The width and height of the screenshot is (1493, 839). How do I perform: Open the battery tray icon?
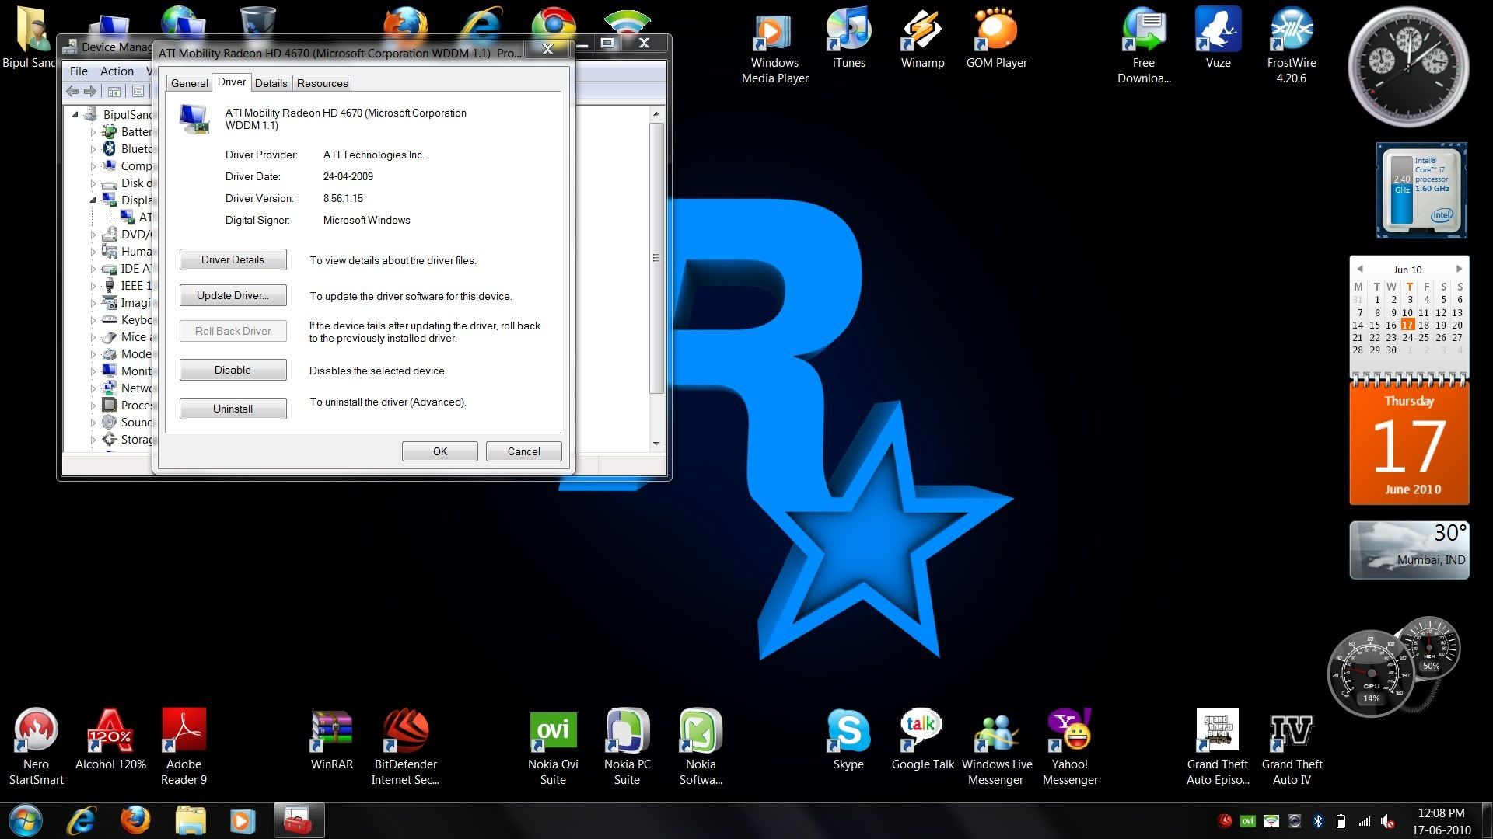pyautogui.click(x=1341, y=821)
